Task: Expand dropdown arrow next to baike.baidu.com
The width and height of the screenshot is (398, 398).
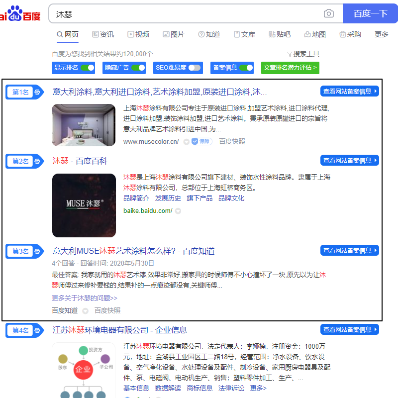Action: (x=178, y=211)
